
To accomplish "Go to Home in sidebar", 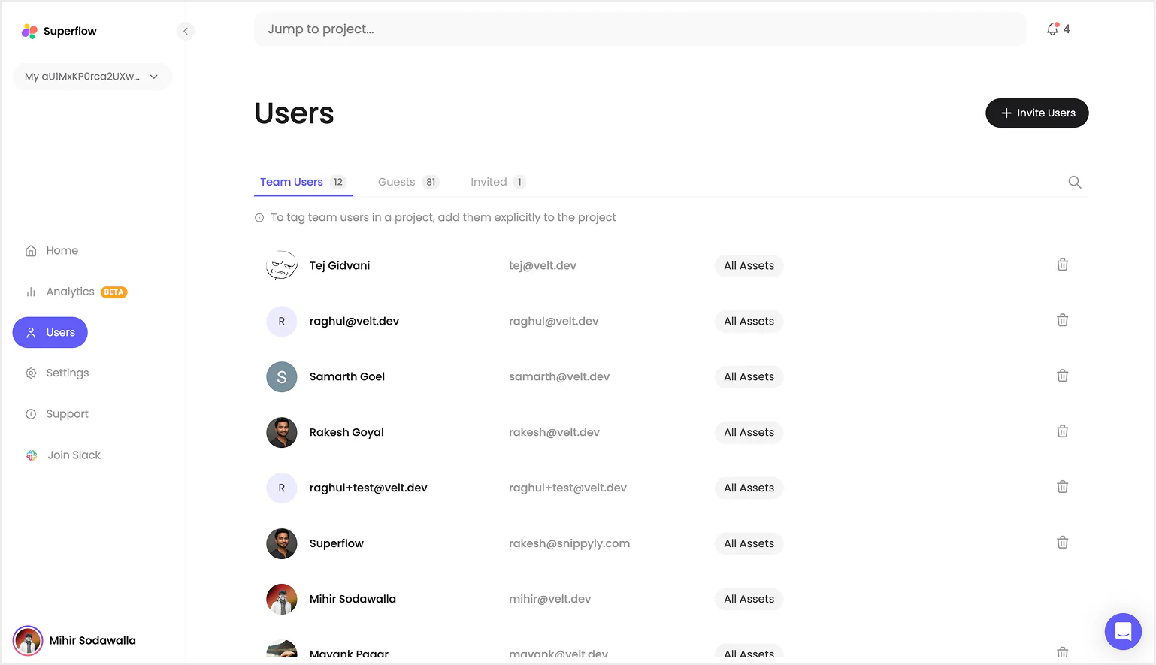I will point(62,251).
